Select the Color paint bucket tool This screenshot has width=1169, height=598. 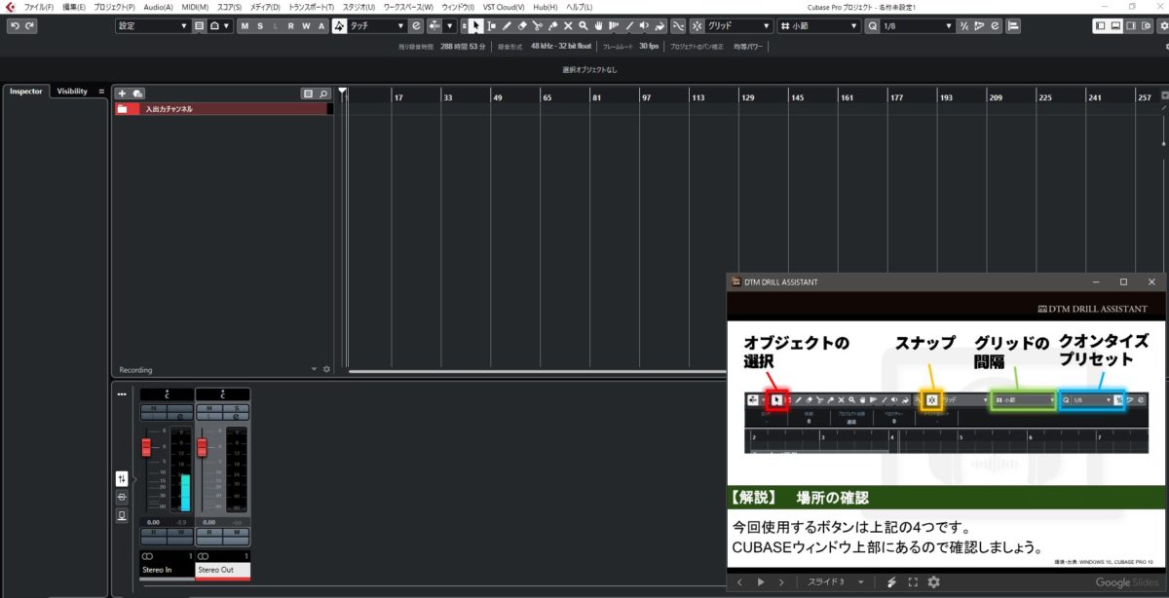(660, 26)
